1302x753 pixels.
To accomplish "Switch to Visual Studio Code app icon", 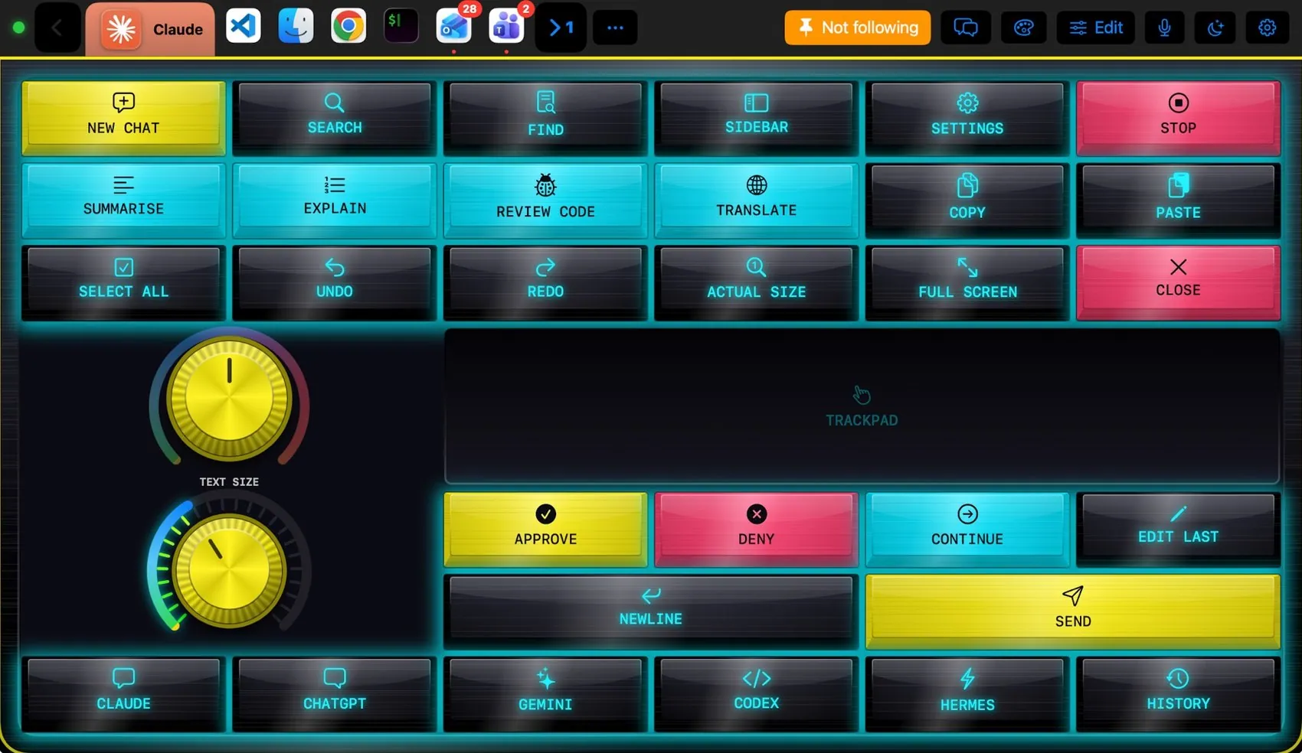I will (x=244, y=27).
